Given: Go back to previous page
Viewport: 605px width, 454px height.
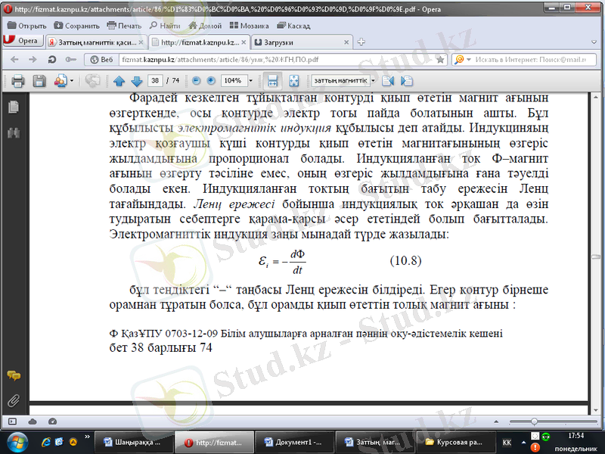Looking at the screenshot, I should 14,60.
